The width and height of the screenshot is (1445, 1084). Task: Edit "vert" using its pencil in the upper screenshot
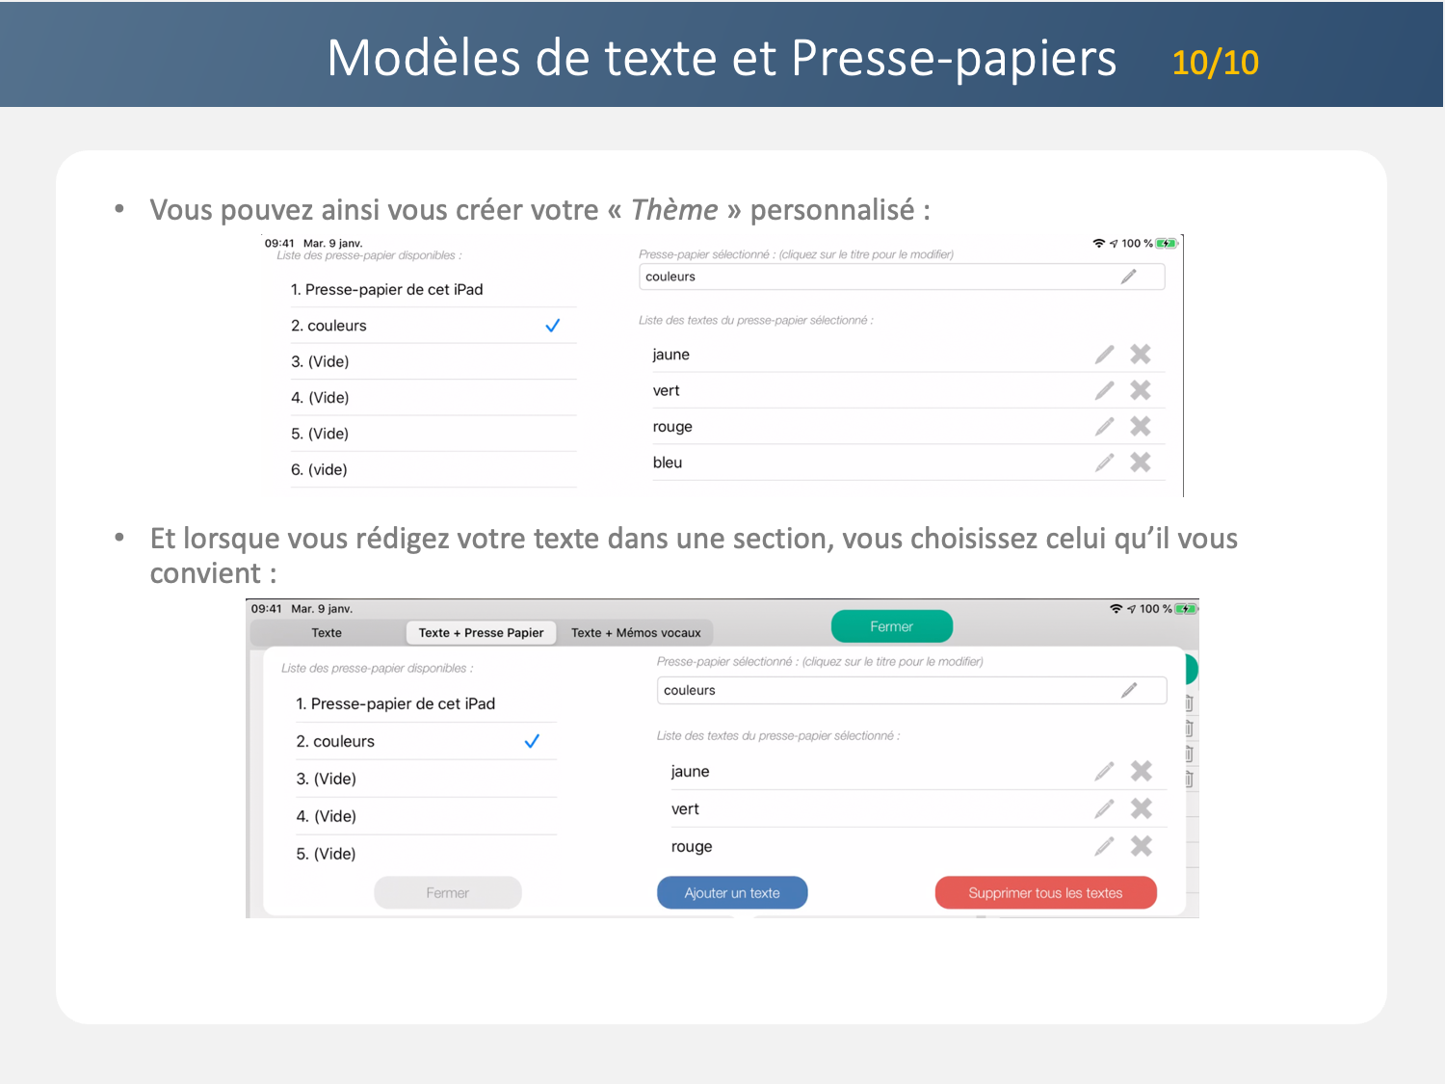pyautogui.click(x=1104, y=390)
